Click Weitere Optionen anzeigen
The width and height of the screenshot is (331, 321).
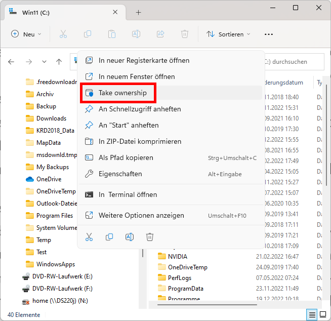(x=141, y=215)
